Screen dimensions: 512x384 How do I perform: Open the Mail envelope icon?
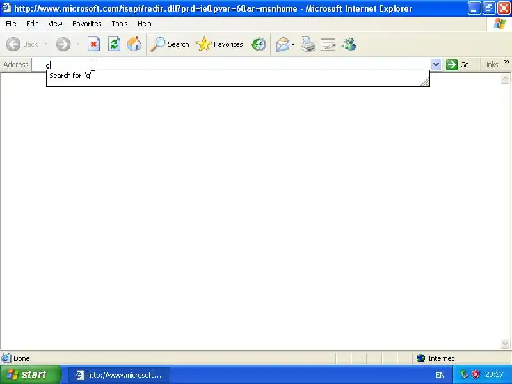click(x=283, y=44)
